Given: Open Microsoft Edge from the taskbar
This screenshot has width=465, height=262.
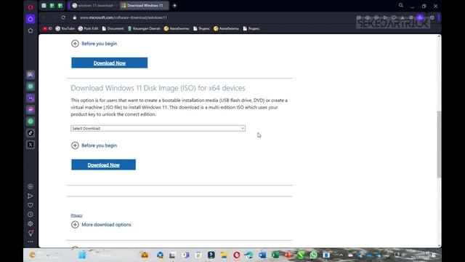Looking at the screenshot, I should click(249, 255).
